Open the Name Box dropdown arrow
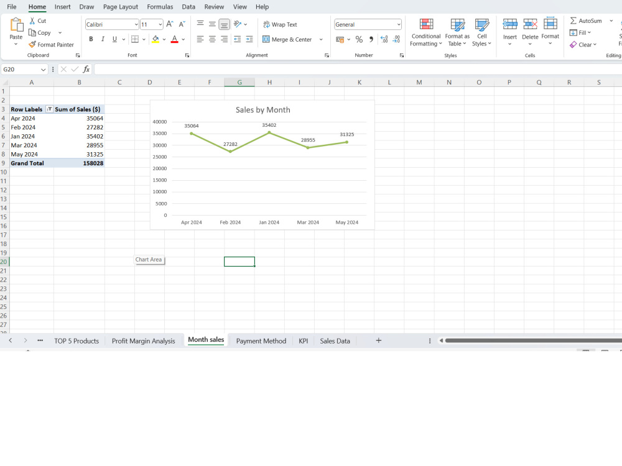The height and width of the screenshot is (466, 622). (x=44, y=70)
